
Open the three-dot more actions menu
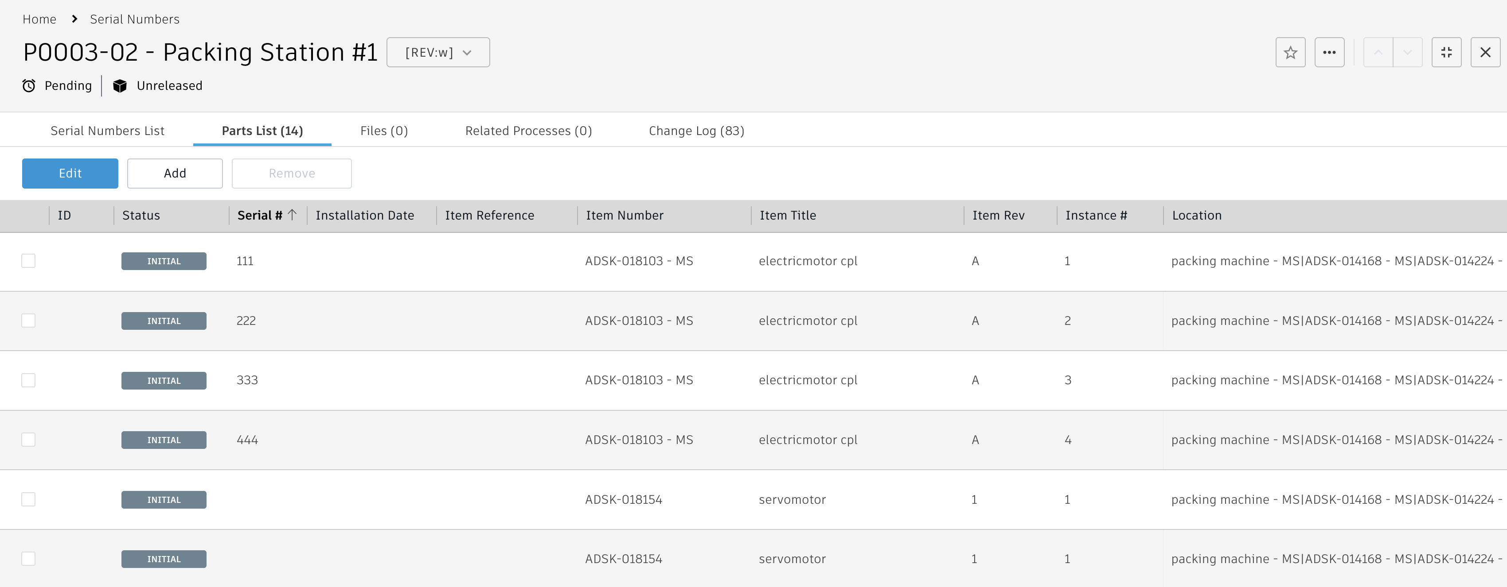coord(1328,53)
